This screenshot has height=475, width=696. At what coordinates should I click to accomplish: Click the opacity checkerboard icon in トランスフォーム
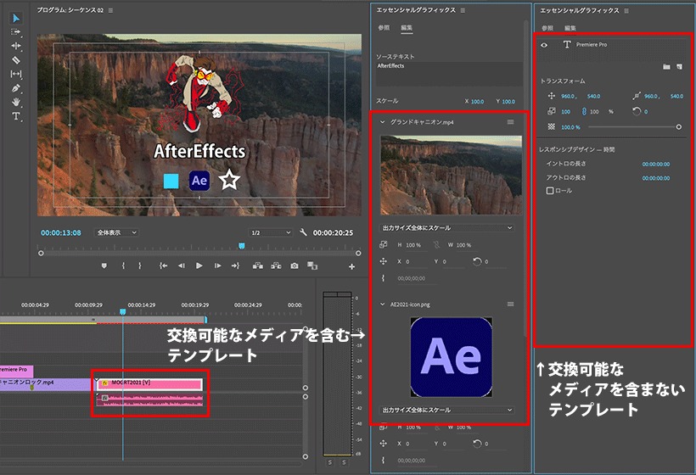click(x=552, y=127)
